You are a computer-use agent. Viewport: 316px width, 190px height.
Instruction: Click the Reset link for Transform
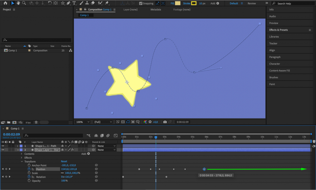(x=64, y=161)
